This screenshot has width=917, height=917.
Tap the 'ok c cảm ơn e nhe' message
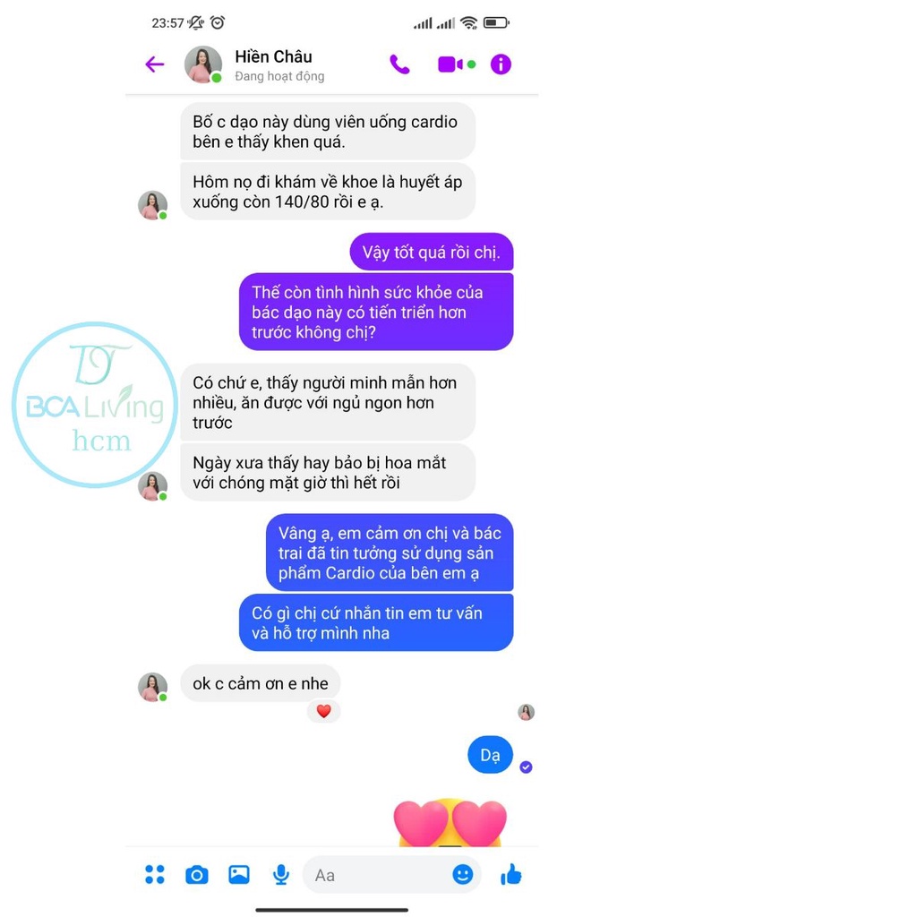pyautogui.click(x=261, y=683)
